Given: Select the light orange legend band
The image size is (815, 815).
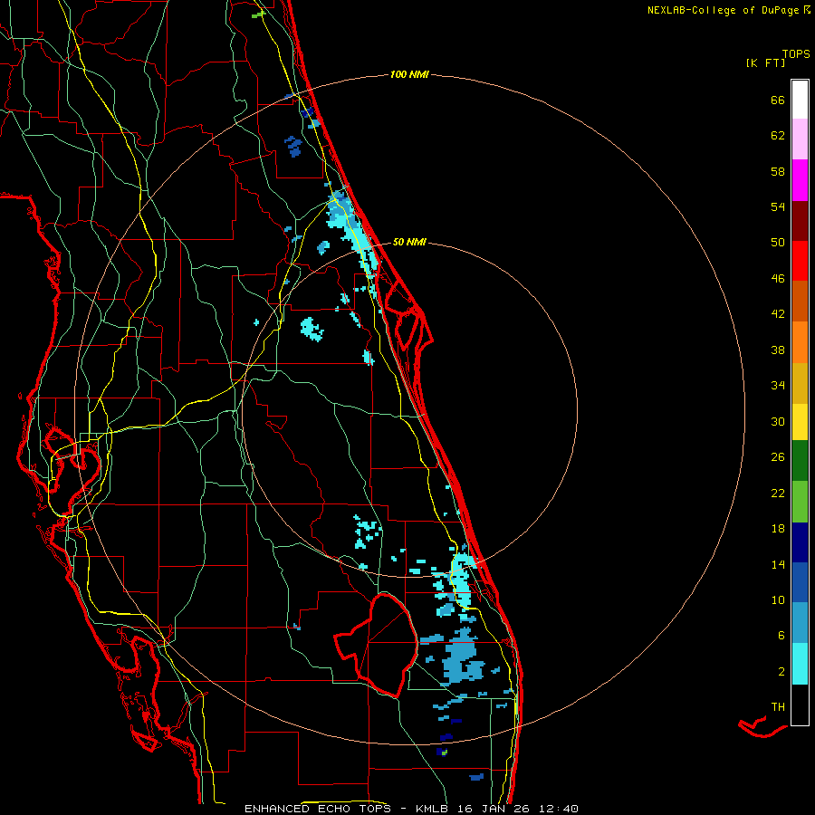Looking at the screenshot, I should (800, 342).
